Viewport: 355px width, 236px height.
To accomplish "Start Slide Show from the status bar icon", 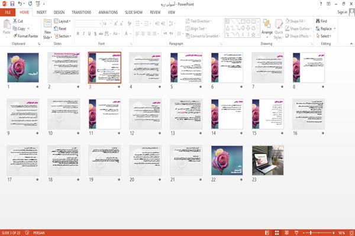I will point(296,232).
